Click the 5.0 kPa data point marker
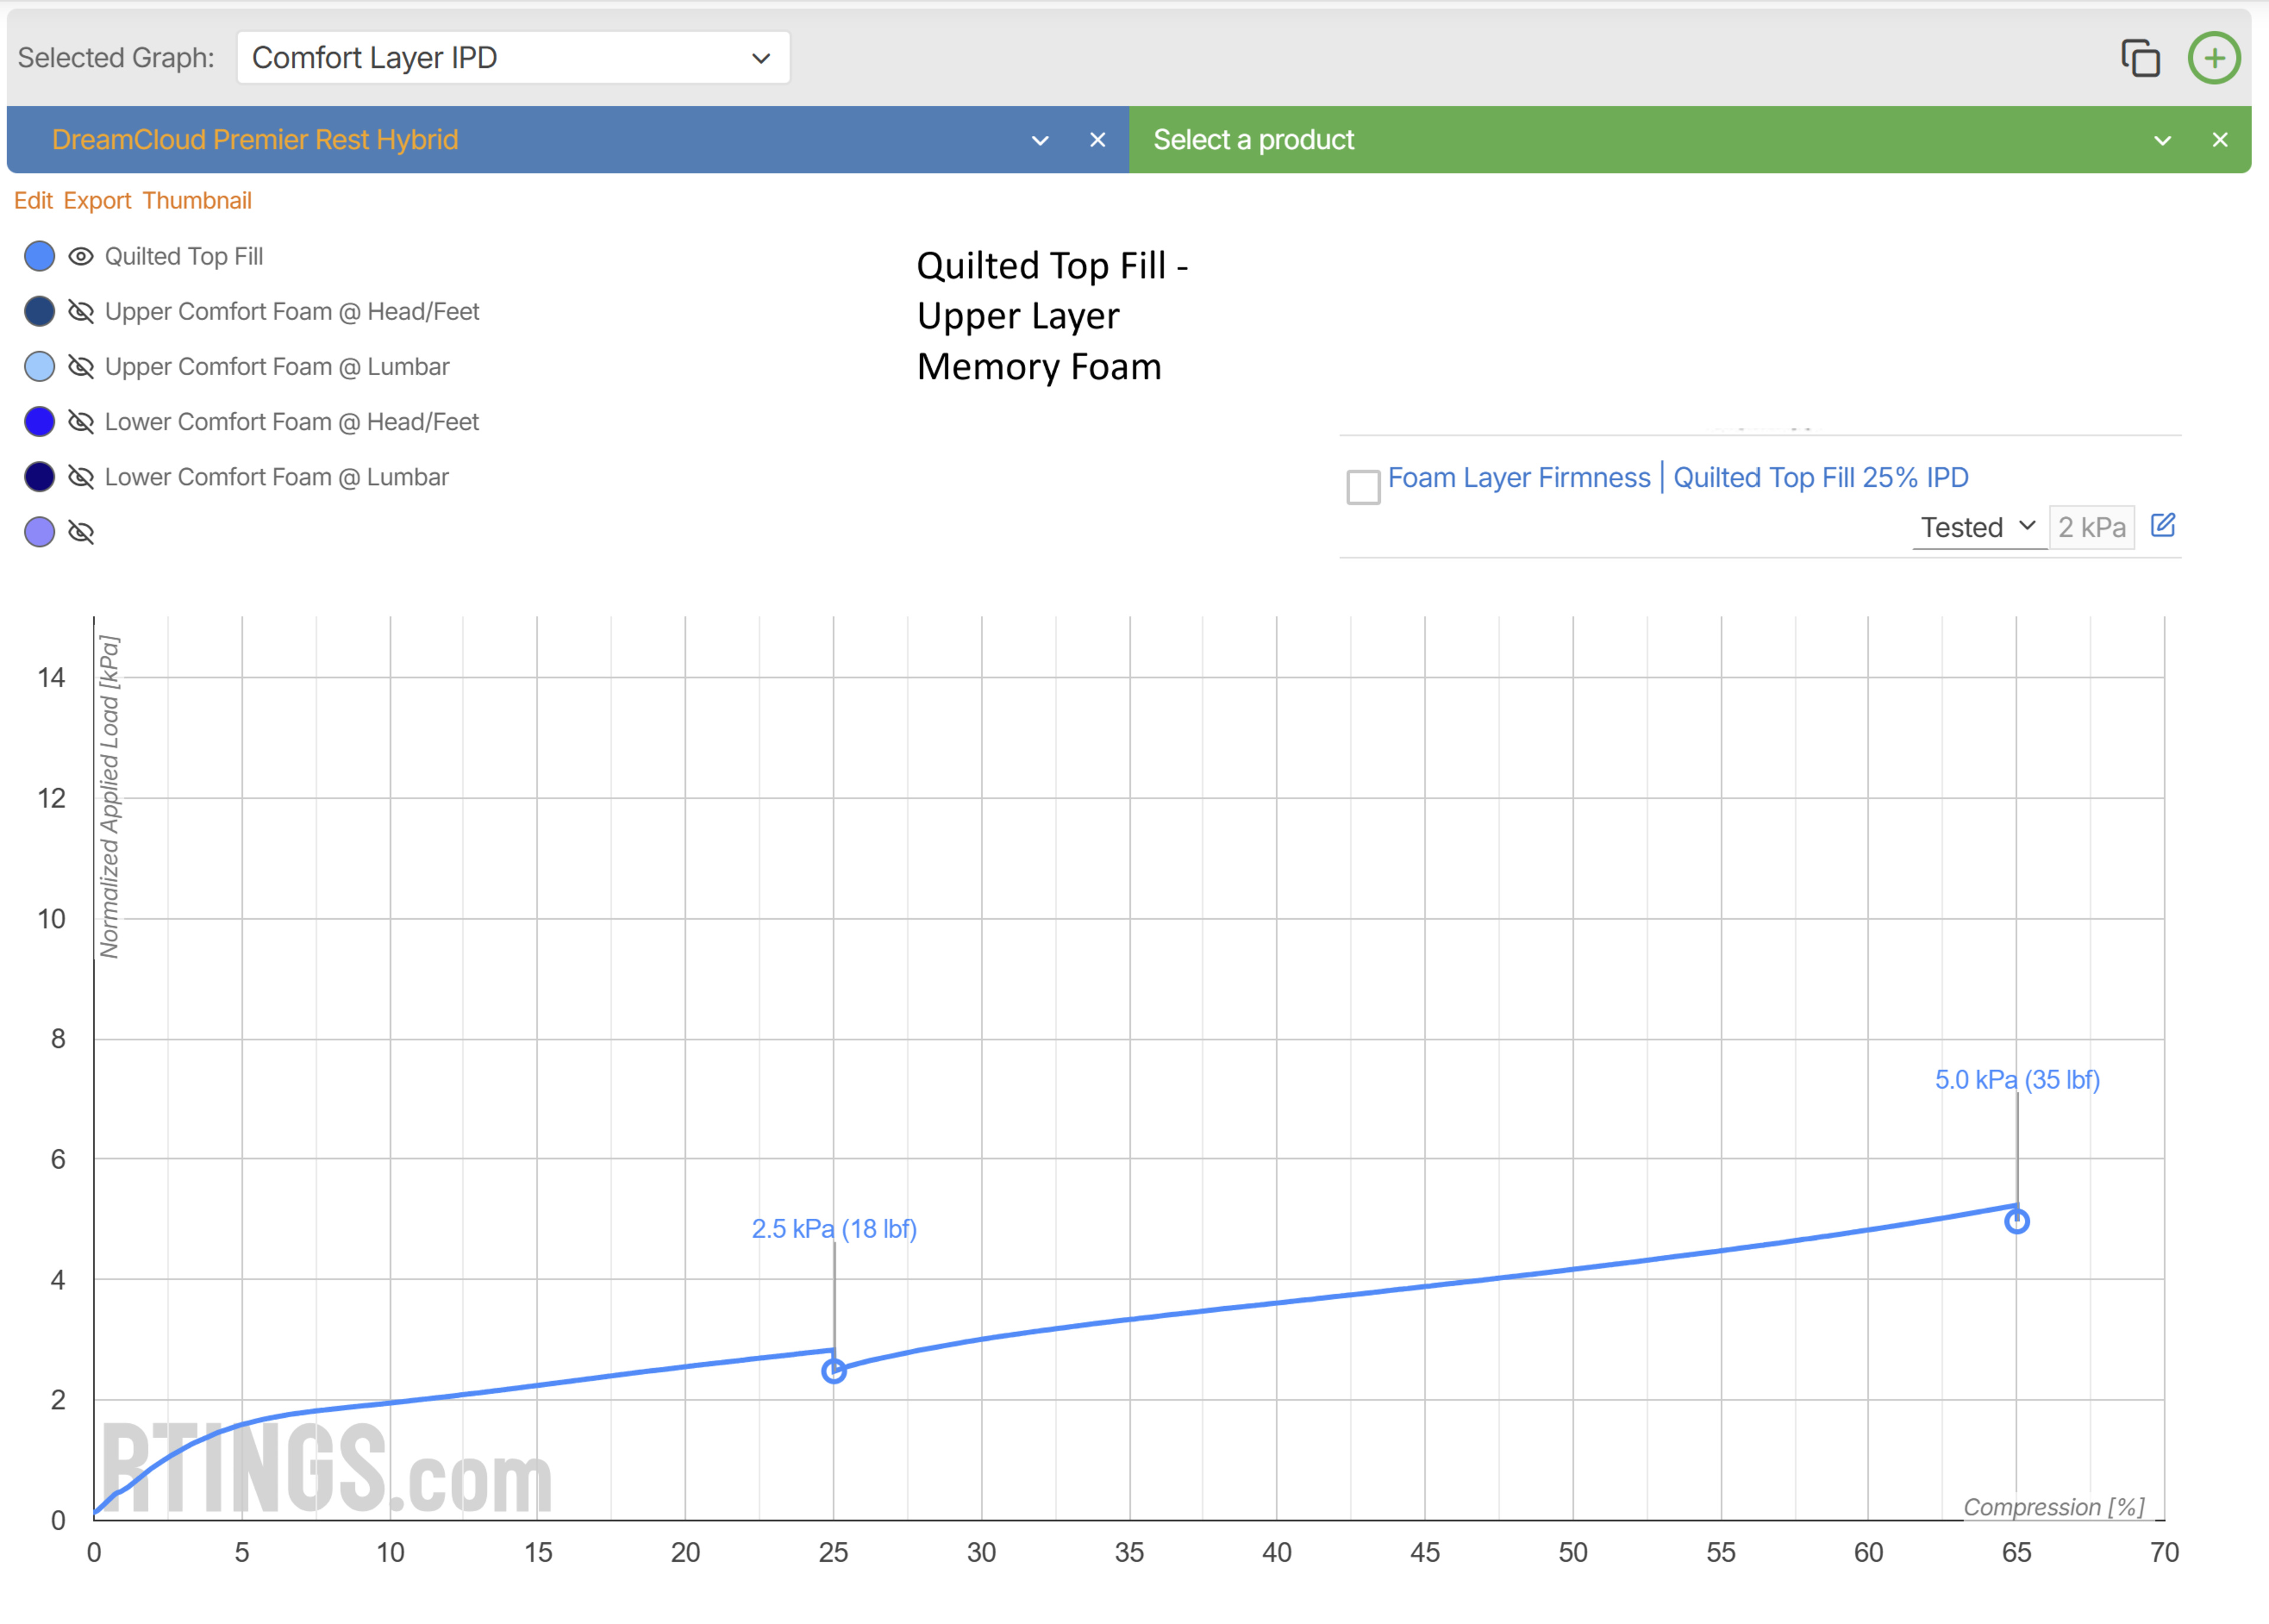2269x1624 pixels. pyautogui.click(x=2016, y=1221)
